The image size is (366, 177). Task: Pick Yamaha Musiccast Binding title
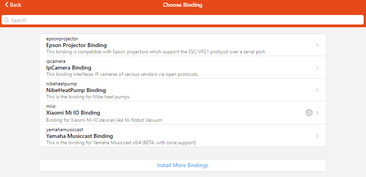tap(79, 136)
